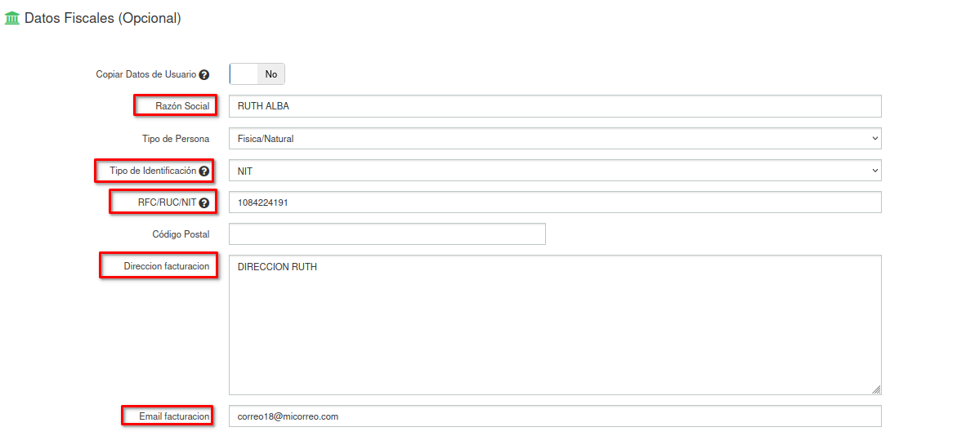Screen dimensions: 966x436
Task: Click help icon beside Tipo de Identificación
Action: (204, 171)
